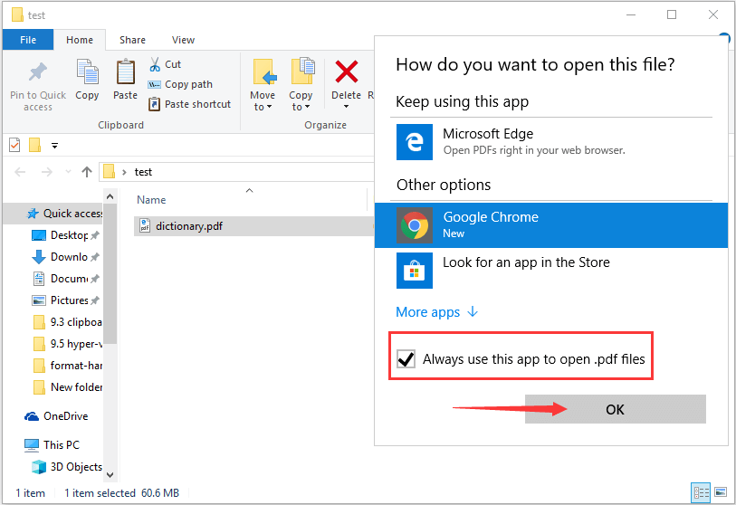Image resolution: width=736 pixels, height=505 pixels.
Task: Click the Forward navigation arrow
Action: click(46, 172)
